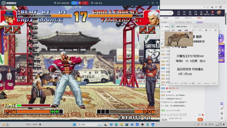Switch to the 钻粉(4) tab
The width and height of the screenshot is (227, 128).
point(199,18)
